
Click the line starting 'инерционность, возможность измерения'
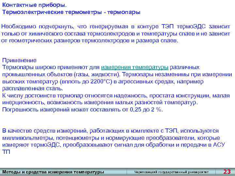tap(100, 103)
